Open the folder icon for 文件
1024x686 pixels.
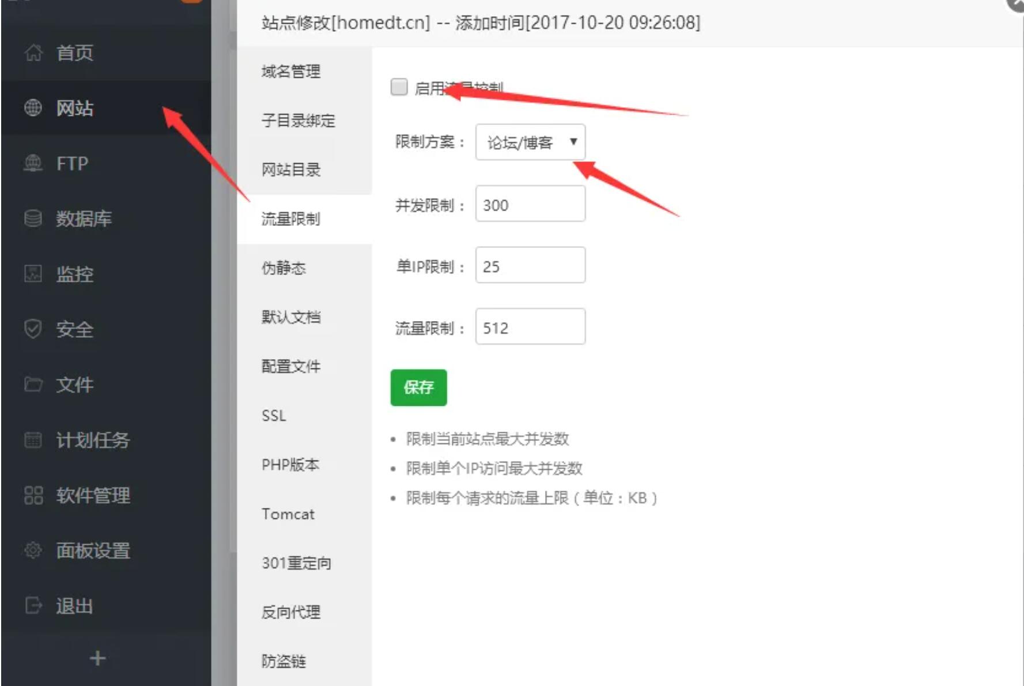click(33, 384)
